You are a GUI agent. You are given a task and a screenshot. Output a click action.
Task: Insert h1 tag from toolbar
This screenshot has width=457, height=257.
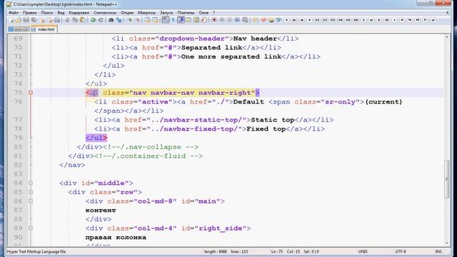pyautogui.click(x=317, y=20)
